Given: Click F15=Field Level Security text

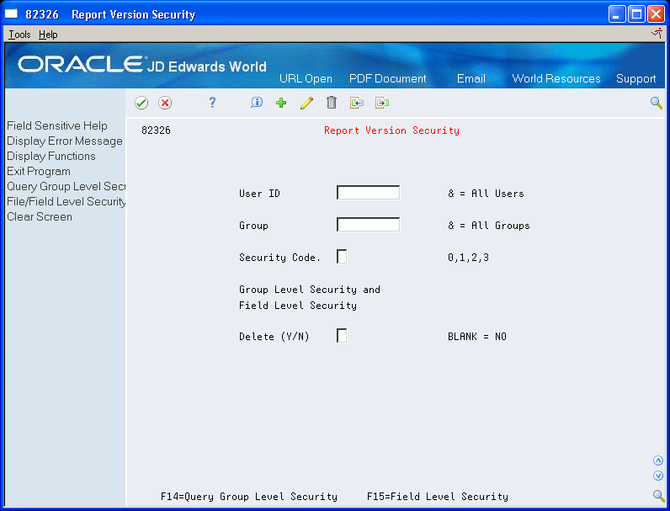Looking at the screenshot, I should point(437,497).
